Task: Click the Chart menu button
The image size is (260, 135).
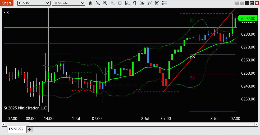Action: [6, 3]
